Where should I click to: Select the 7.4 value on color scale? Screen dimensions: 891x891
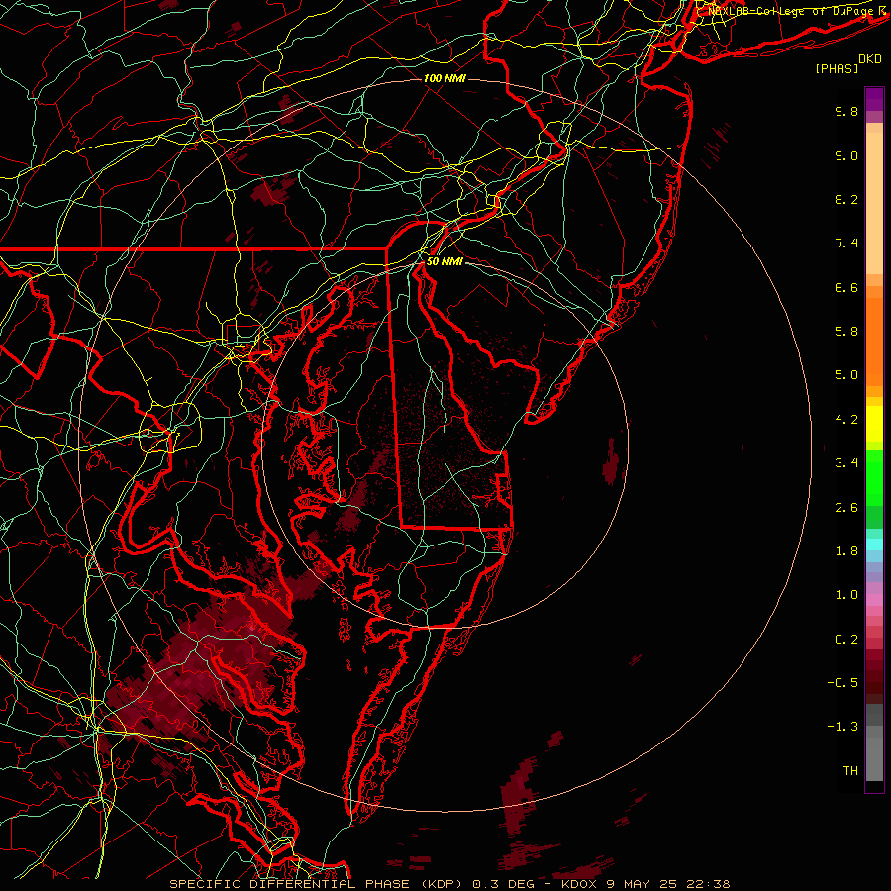846,244
